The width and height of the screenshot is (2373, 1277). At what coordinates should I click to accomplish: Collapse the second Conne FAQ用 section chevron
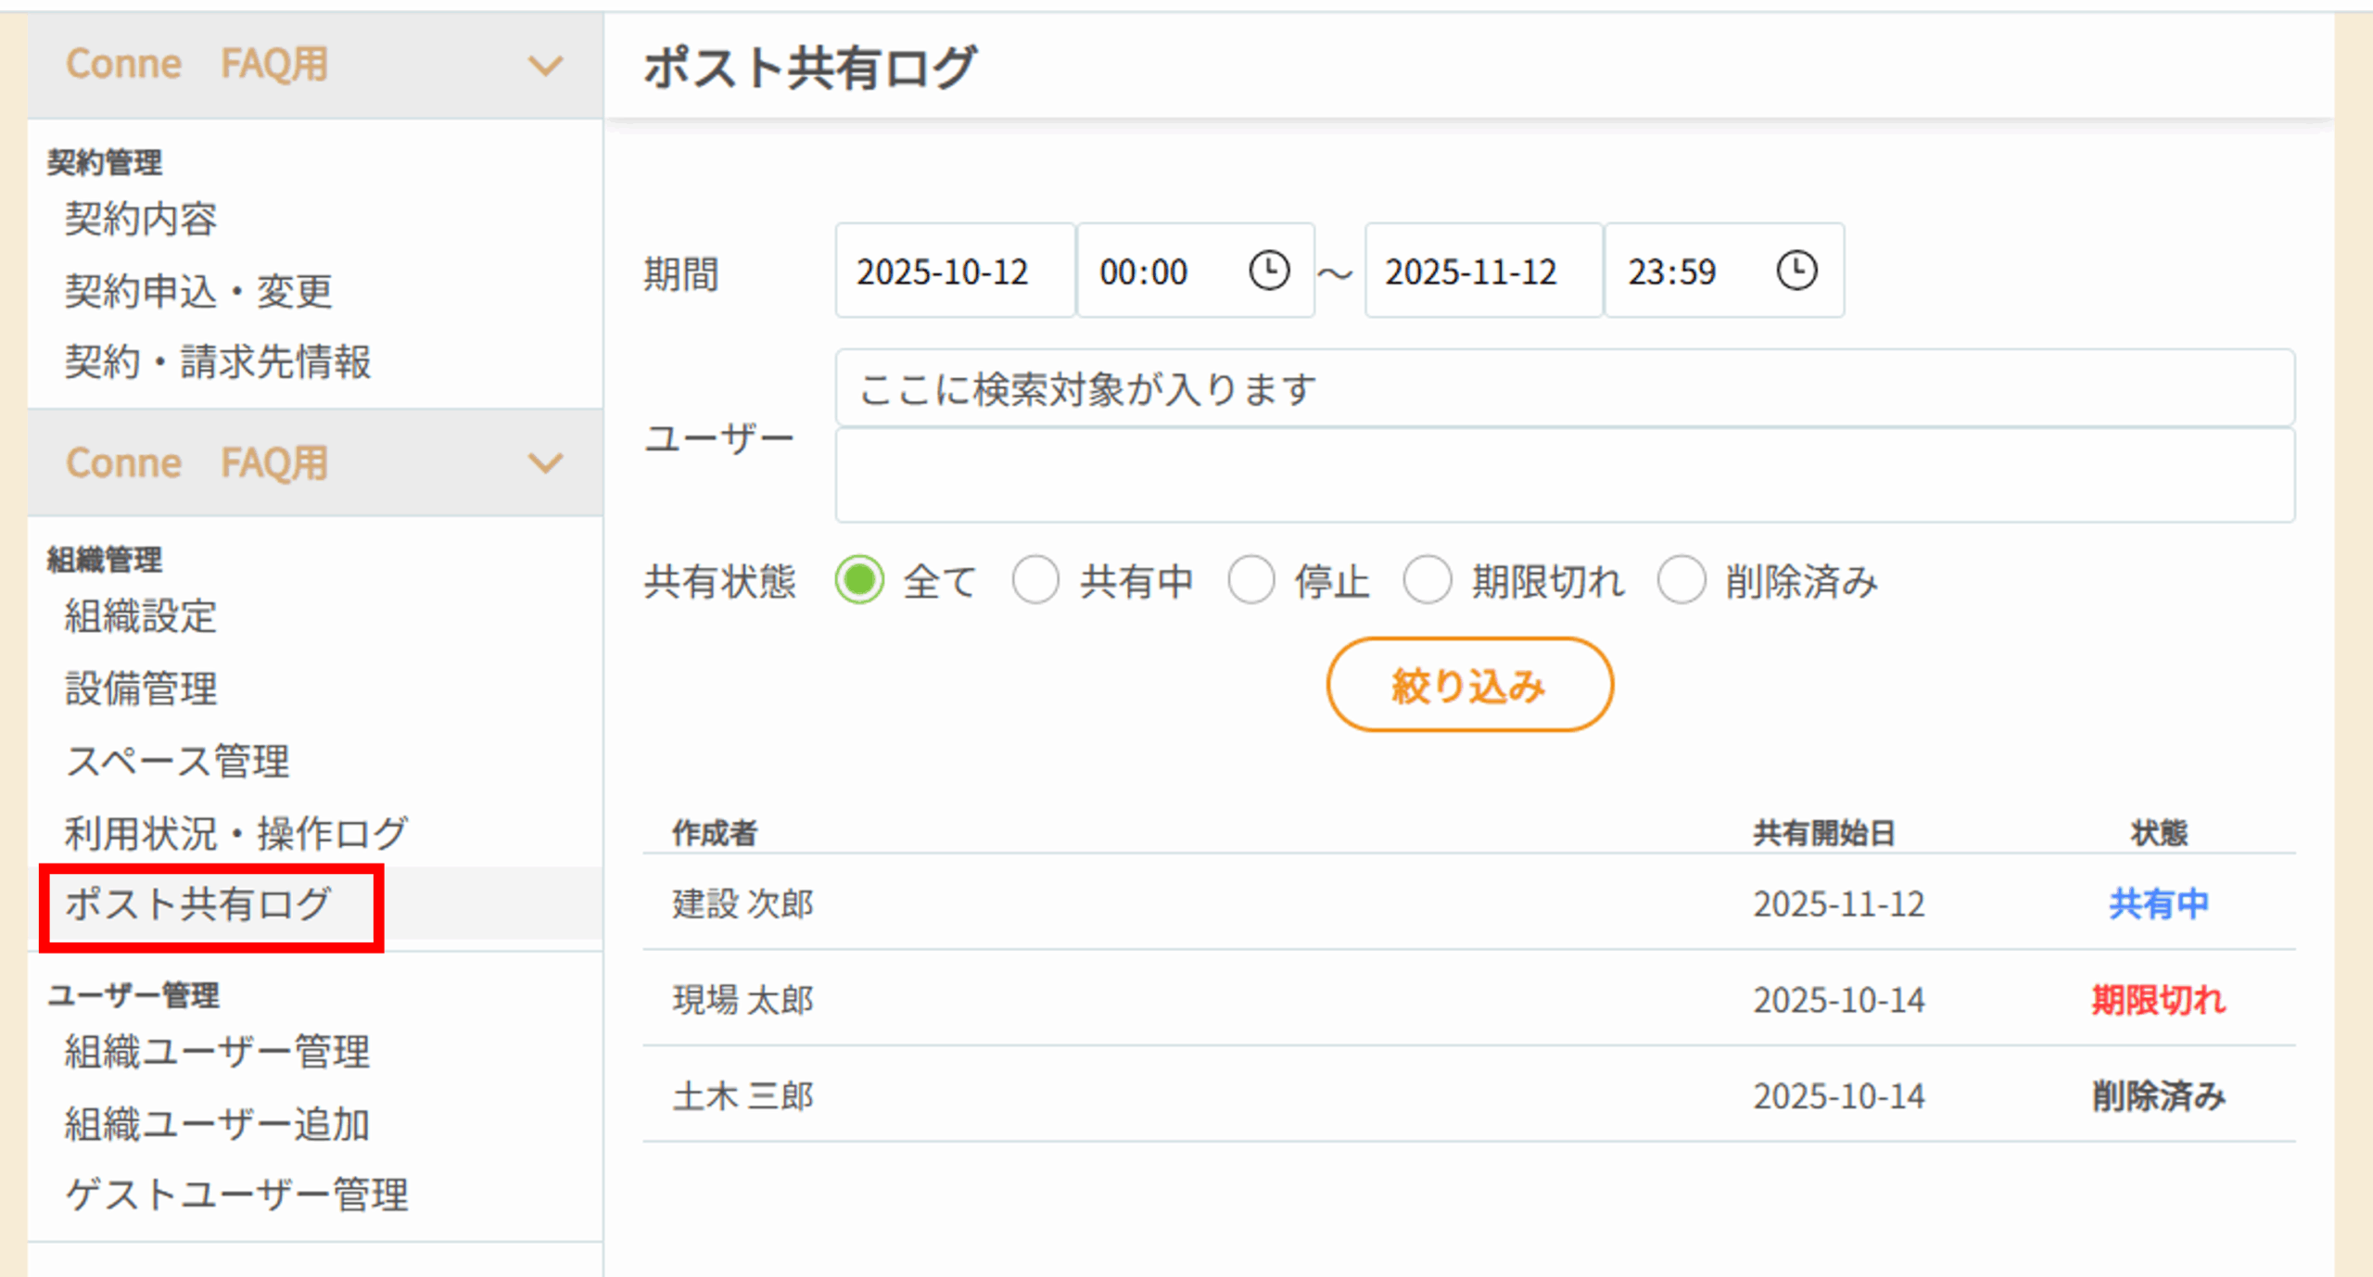pyautogui.click(x=545, y=463)
